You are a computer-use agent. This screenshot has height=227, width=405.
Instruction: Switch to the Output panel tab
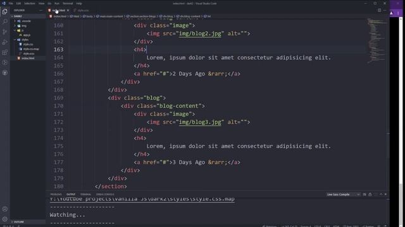(x=71, y=194)
